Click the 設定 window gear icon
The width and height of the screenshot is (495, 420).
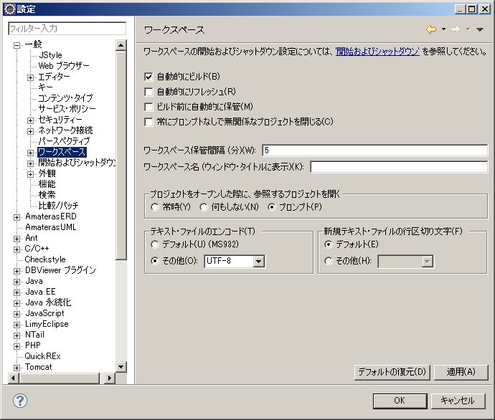coord(9,9)
